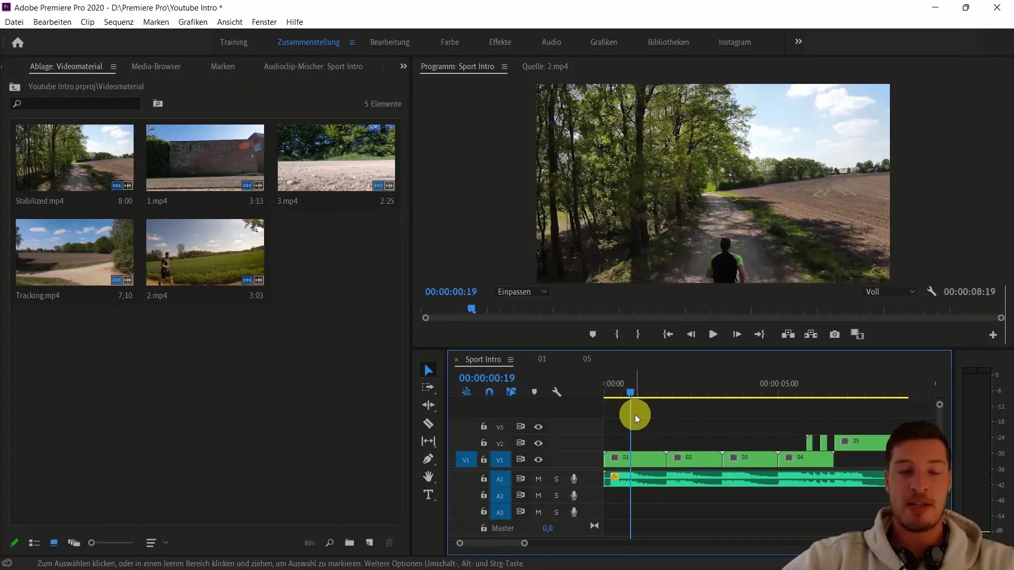Enable voice-over record on A3

[574, 512]
